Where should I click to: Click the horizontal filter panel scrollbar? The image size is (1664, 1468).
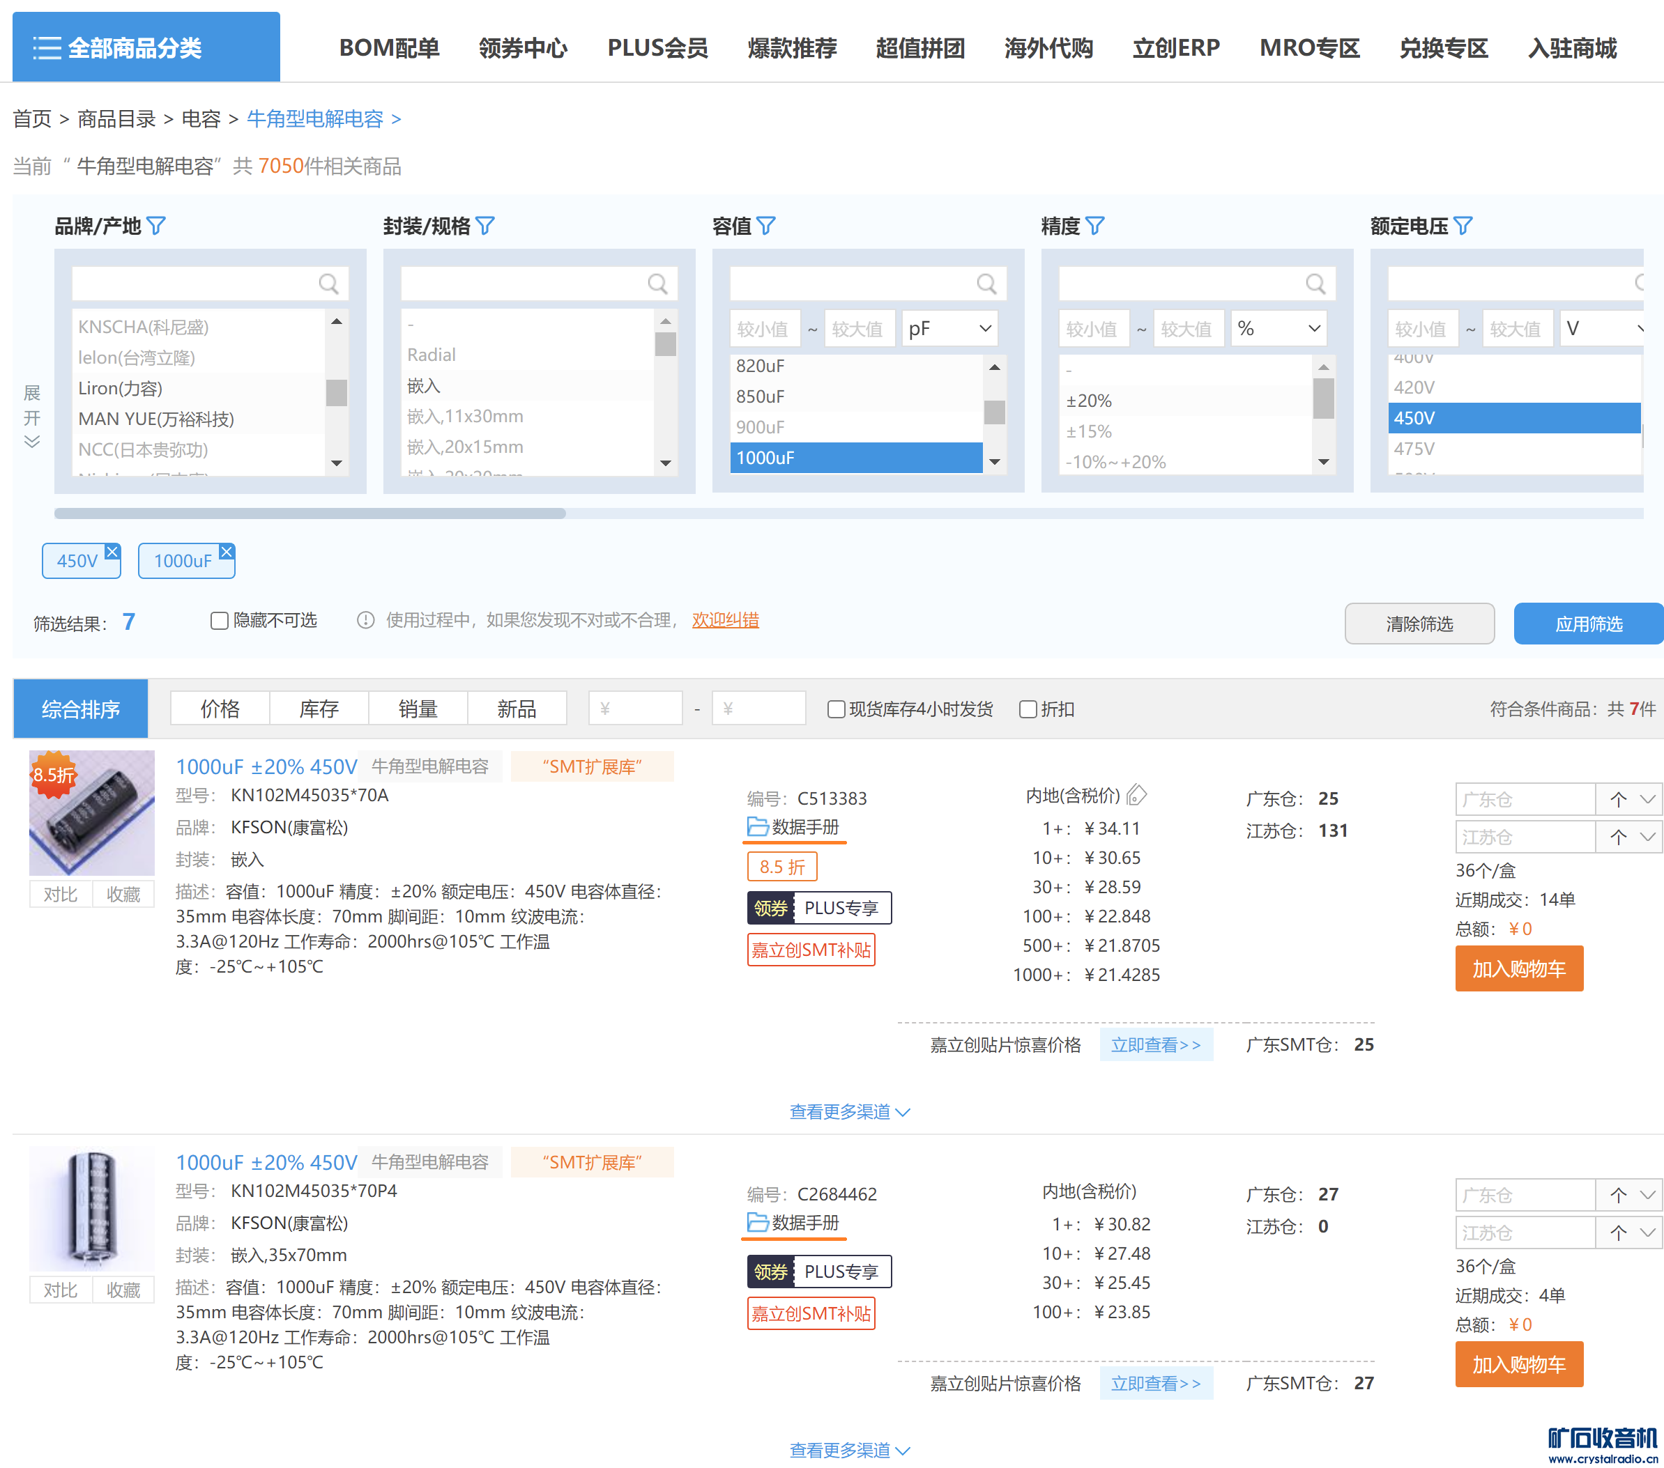tap(310, 513)
